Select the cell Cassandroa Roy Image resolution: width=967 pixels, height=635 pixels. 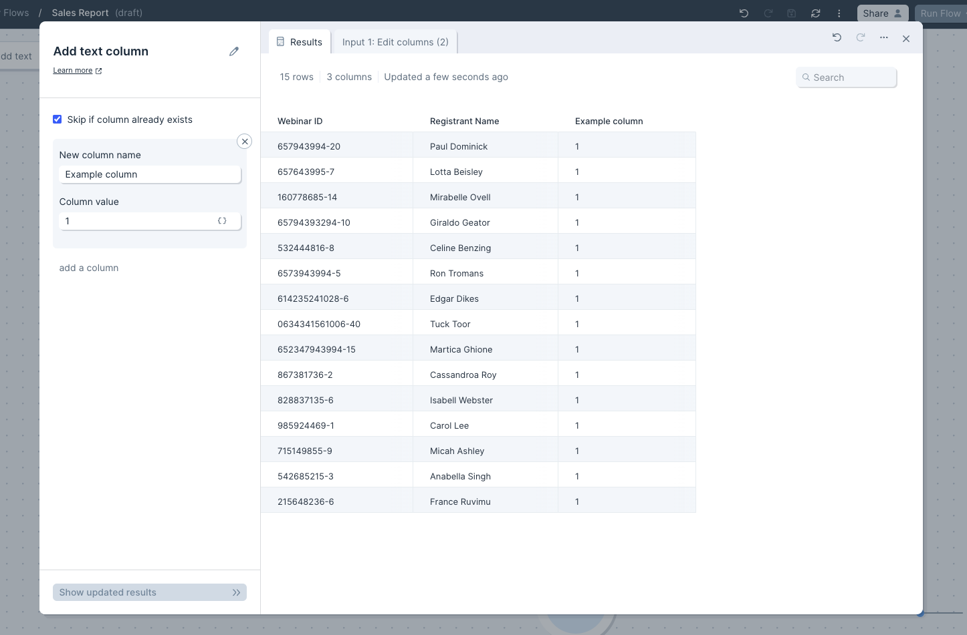point(486,375)
